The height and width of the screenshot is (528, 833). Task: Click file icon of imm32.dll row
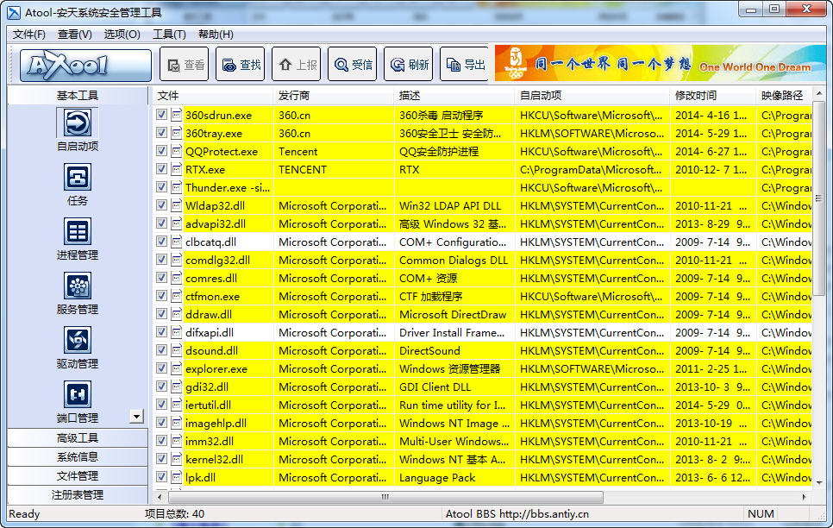(177, 441)
